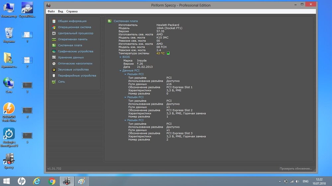Click the Проверить обновления link
332x186 pixels.
pyautogui.click(x=295, y=168)
